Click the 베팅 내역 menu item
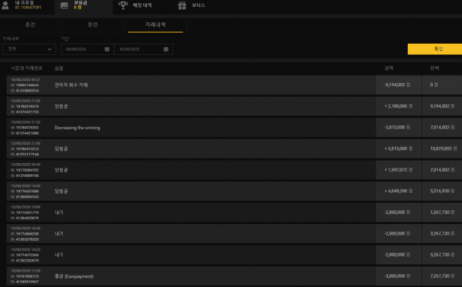This screenshot has height=287, width=462. pos(142,5)
